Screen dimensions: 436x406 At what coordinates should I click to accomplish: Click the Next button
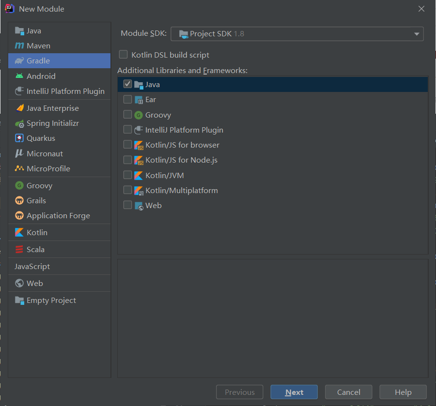pos(294,392)
